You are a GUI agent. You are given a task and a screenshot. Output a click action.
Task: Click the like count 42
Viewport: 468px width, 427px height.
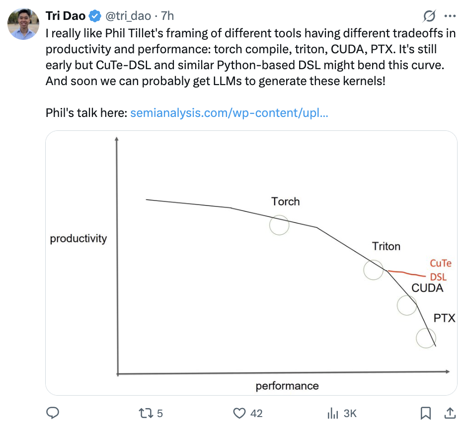coord(256,414)
